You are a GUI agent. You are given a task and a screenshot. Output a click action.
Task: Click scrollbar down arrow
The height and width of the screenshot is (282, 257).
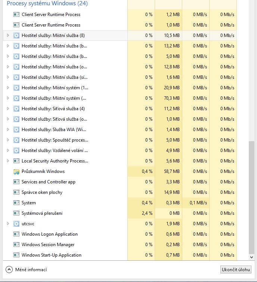pos(252,257)
